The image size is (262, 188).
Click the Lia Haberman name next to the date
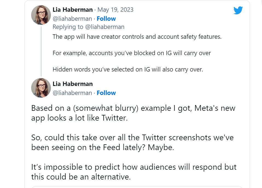coord(72,10)
